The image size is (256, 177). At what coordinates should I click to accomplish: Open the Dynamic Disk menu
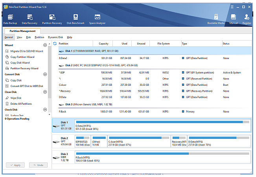[x=55, y=37]
